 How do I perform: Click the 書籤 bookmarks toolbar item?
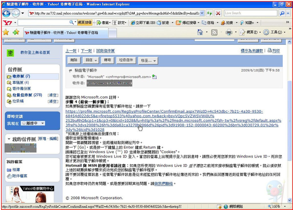103,23
